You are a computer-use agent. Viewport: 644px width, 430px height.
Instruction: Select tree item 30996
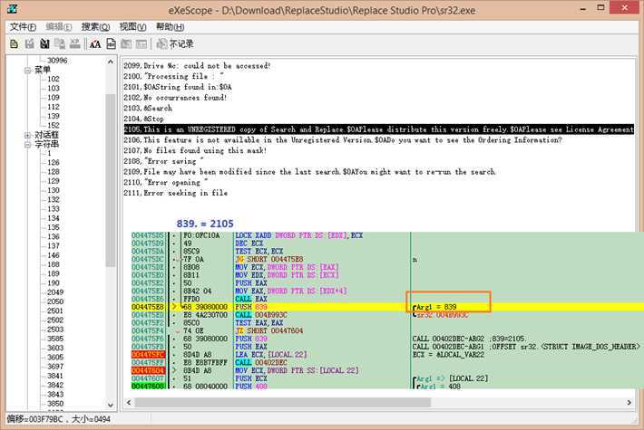(x=57, y=61)
